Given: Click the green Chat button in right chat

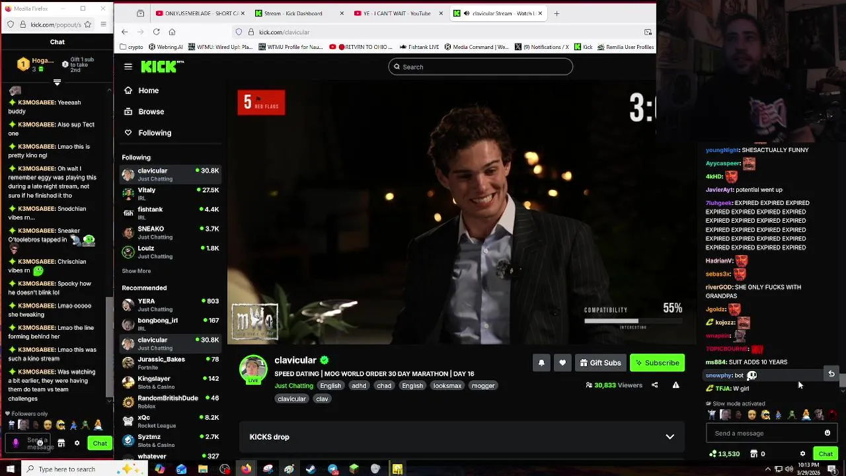Looking at the screenshot, I should (x=826, y=454).
